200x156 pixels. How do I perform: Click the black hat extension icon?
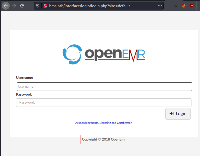[x=176, y=6]
